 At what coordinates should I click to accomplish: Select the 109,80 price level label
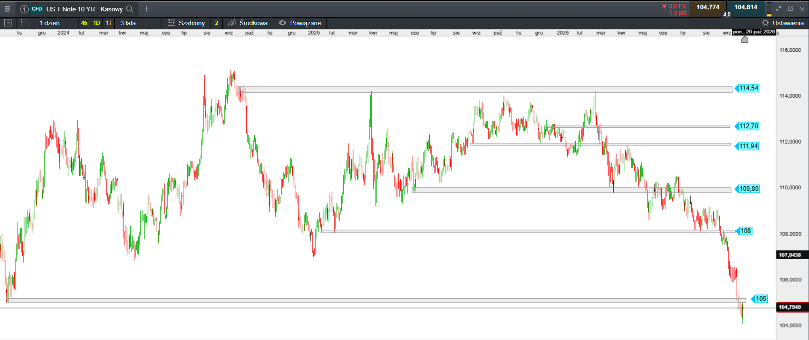(x=747, y=189)
